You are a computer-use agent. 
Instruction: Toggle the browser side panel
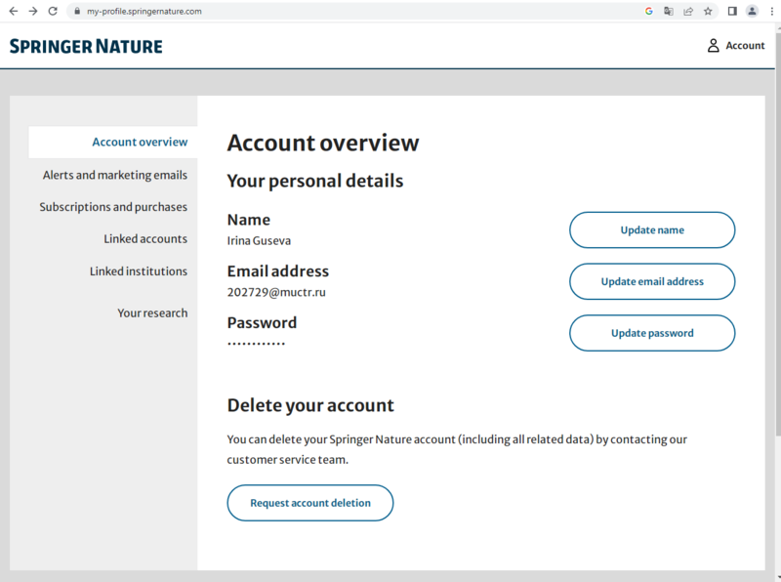point(732,12)
